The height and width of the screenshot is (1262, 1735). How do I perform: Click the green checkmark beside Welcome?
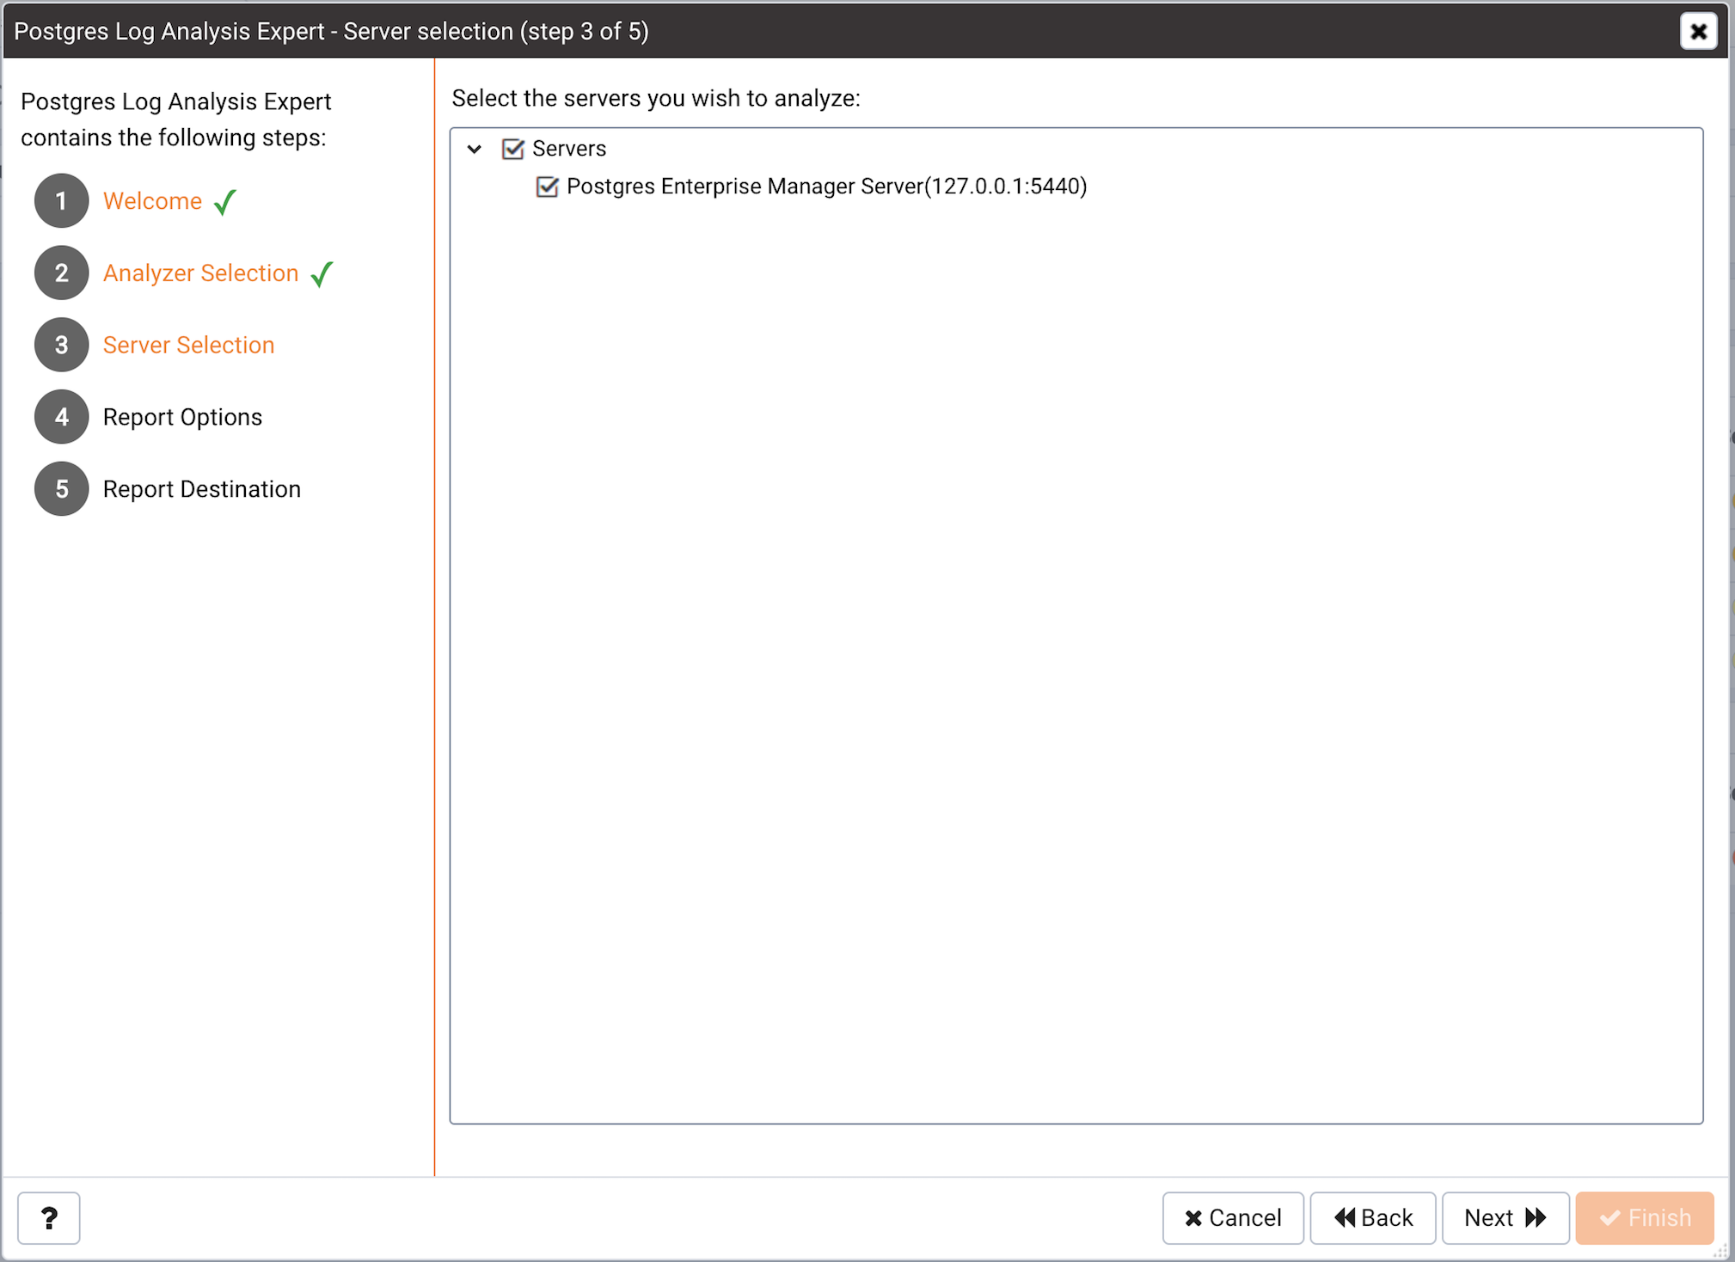click(x=225, y=202)
